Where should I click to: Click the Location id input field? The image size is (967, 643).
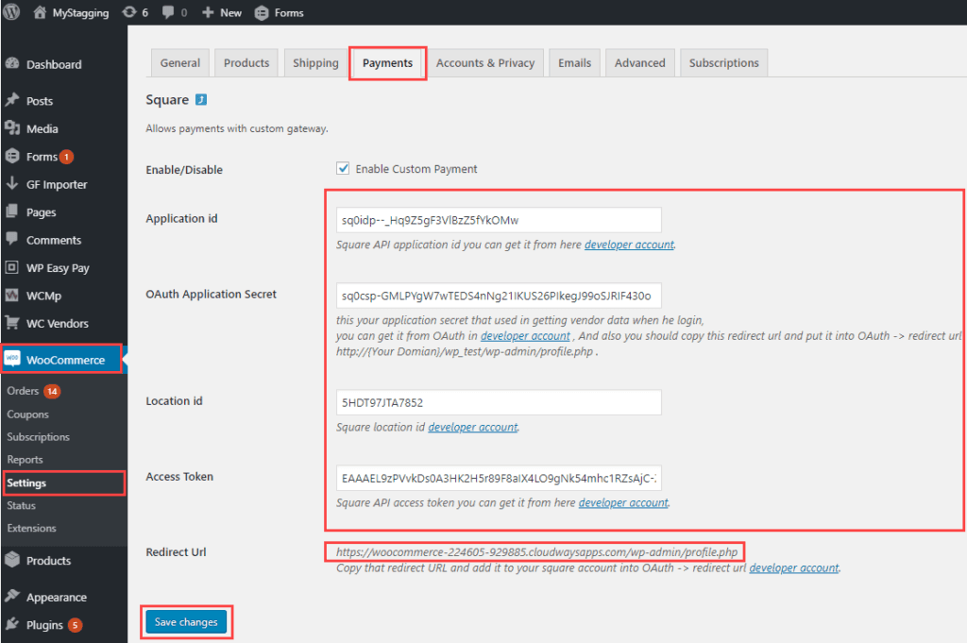coord(499,402)
